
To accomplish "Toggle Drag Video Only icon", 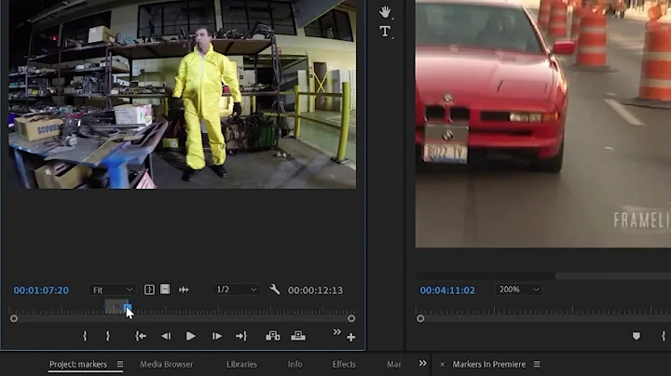I will [165, 289].
